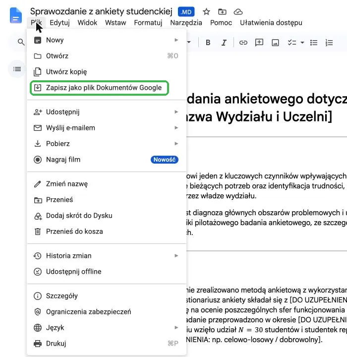Apply bulleted list formatting
The image size is (347, 357).
(x=314, y=43)
